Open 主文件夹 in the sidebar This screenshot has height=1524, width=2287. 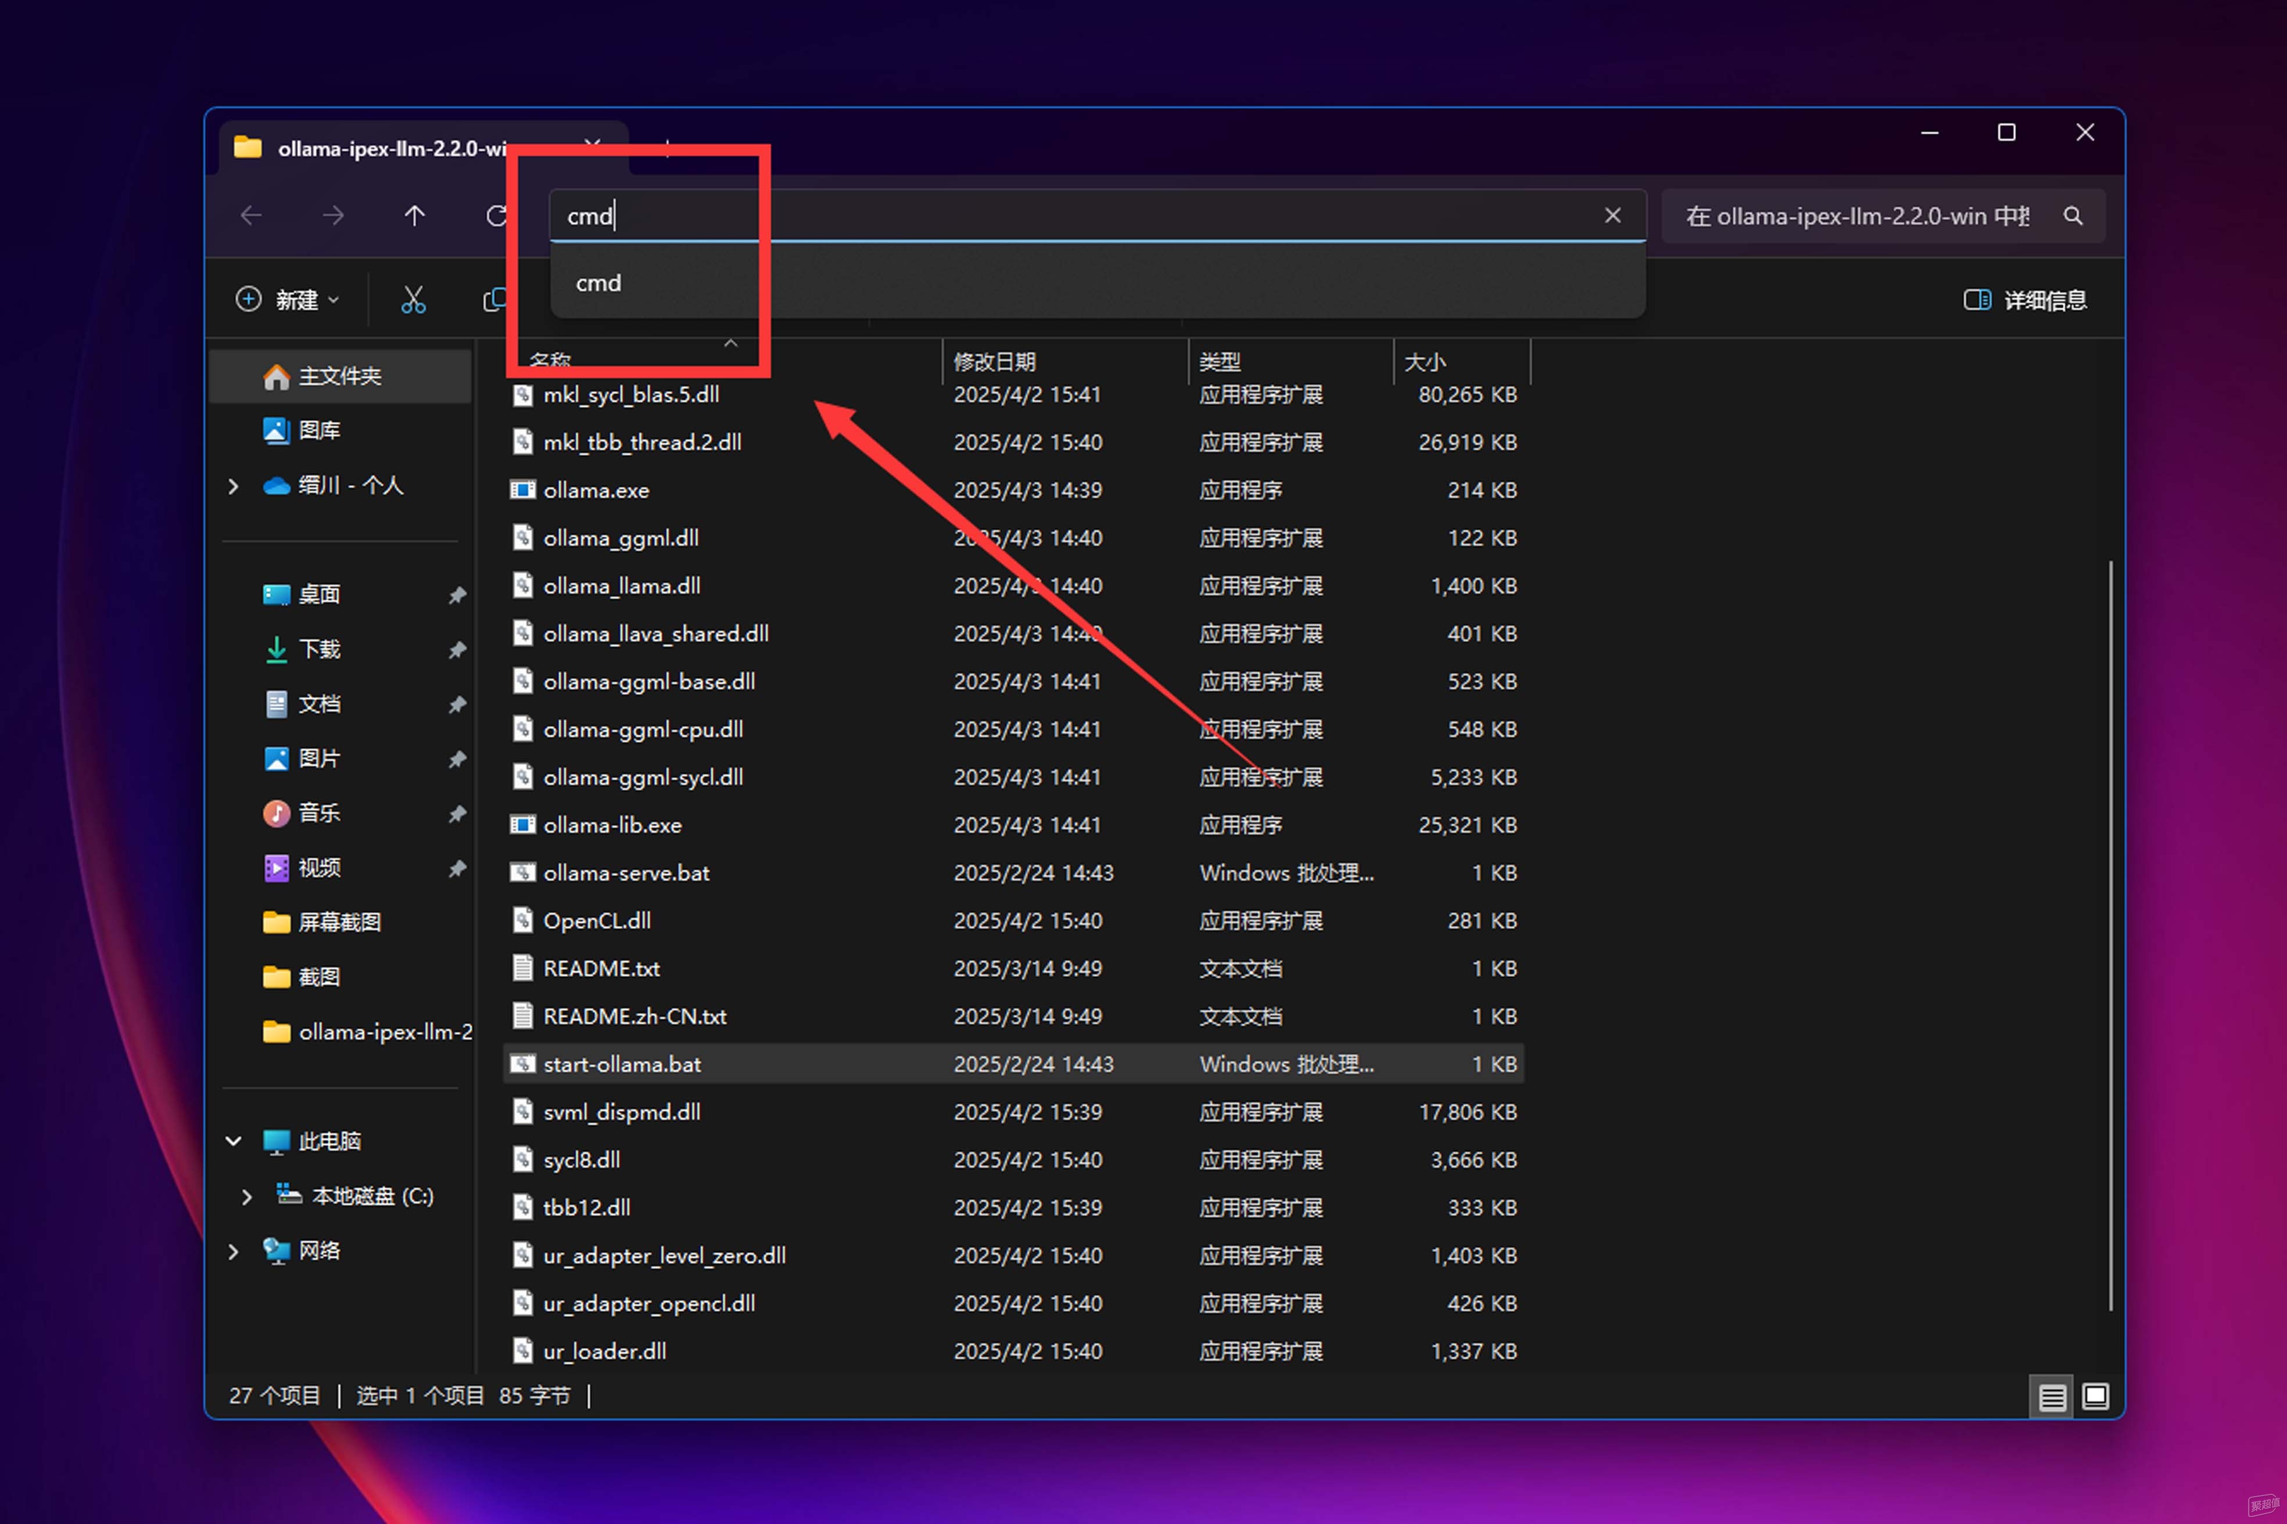tap(339, 376)
